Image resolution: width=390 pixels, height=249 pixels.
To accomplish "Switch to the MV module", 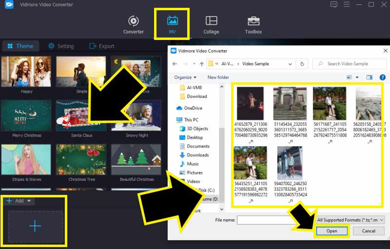I will pos(172,21).
